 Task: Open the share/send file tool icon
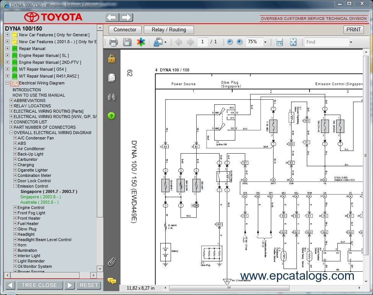tap(158, 42)
